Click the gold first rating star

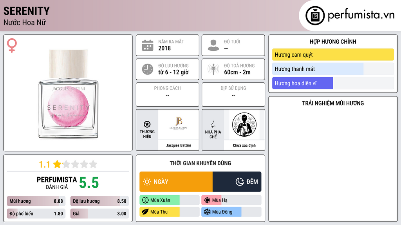[57, 164]
